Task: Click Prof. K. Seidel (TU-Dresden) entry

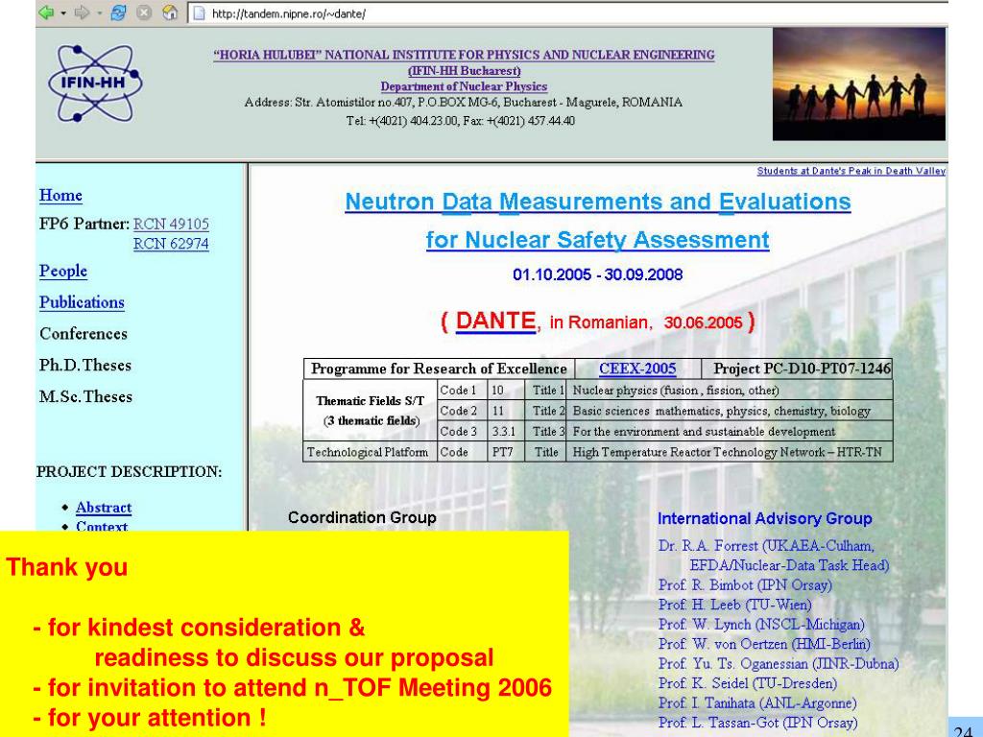Action: (747, 683)
